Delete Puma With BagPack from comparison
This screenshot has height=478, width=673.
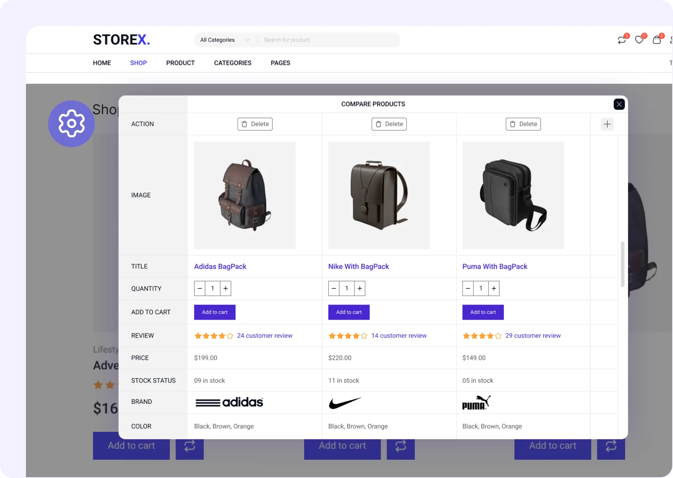click(523, 124)
